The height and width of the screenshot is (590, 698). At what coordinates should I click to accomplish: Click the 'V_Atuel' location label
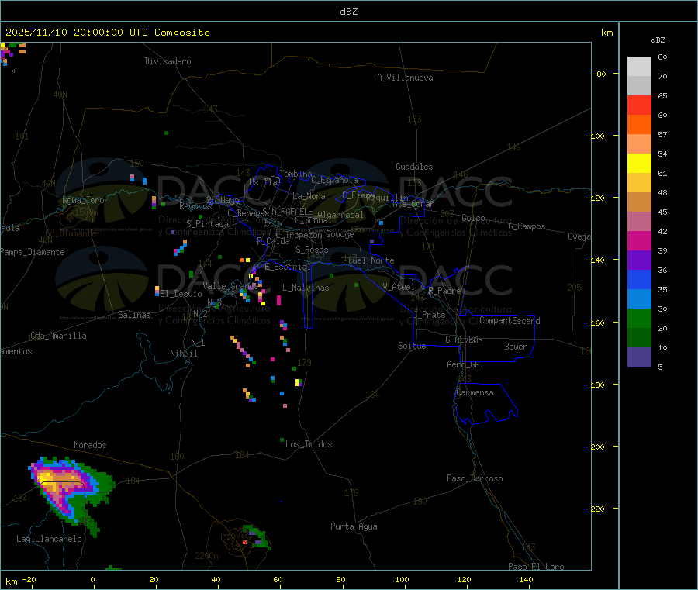tap(399, 287)
